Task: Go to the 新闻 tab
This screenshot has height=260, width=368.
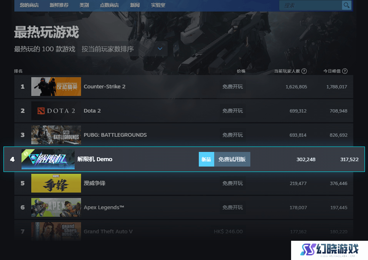Action: [x=135, y=5]
